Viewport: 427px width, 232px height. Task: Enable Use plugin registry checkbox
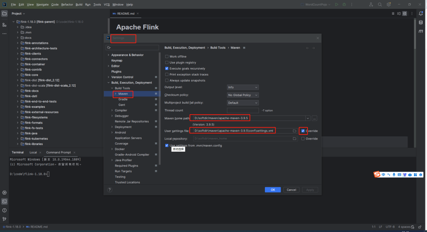coord(167,62)
